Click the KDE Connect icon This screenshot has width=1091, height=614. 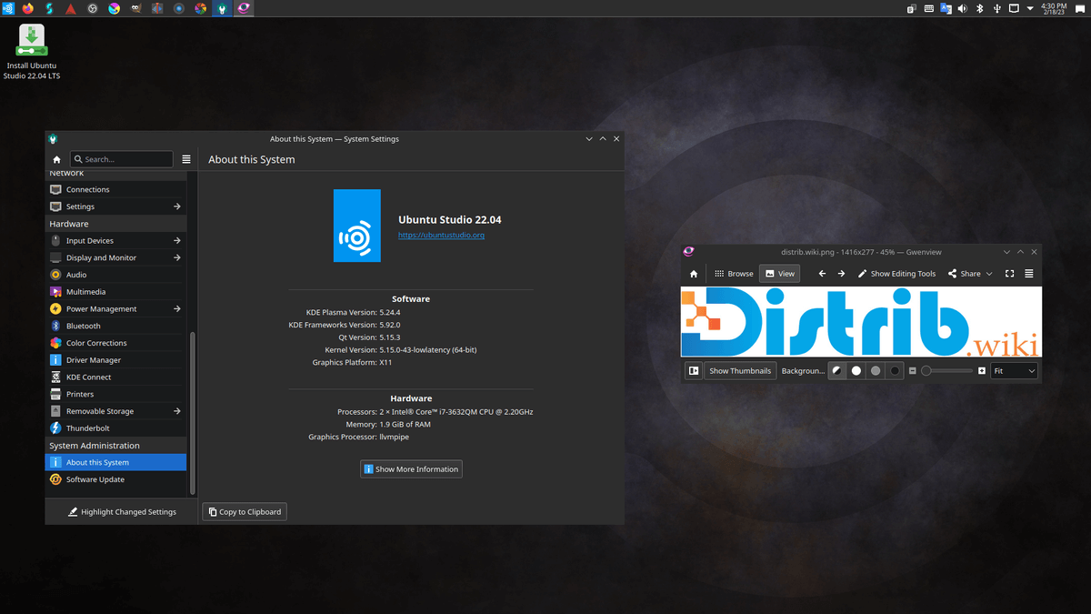pos(55,377)
